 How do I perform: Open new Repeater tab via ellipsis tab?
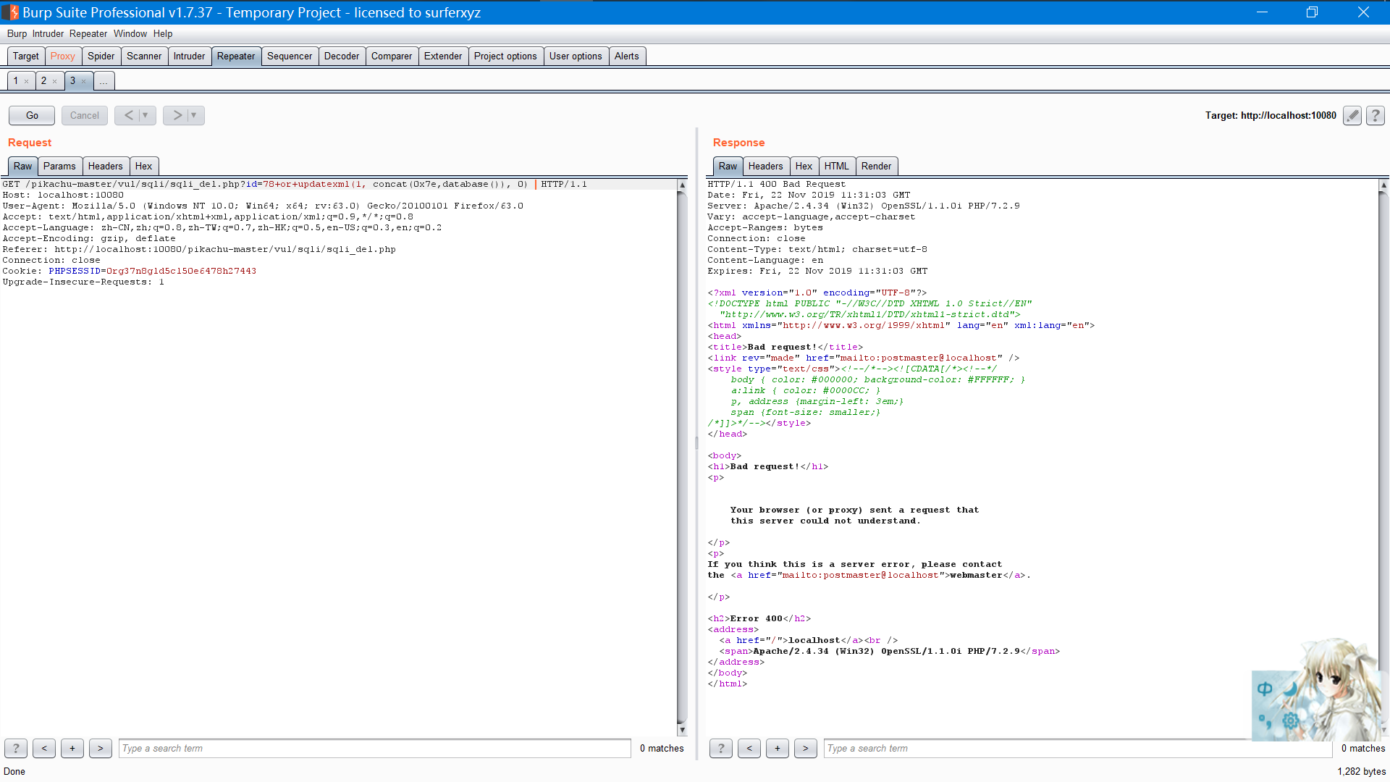pos(104,81)
